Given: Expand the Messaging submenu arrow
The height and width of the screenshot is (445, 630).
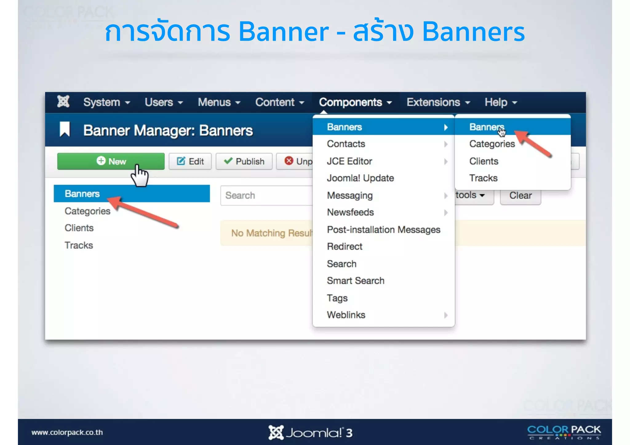Looking at the screenshot, I should (445, 196).
